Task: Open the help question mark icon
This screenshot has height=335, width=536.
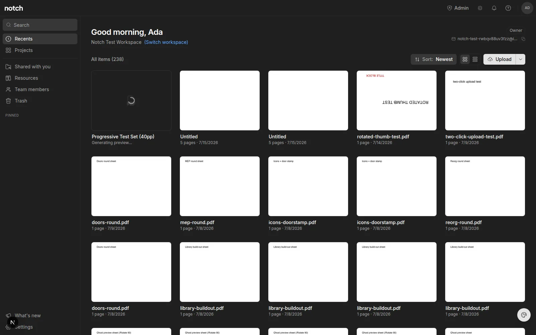Action: pos(508,8)
